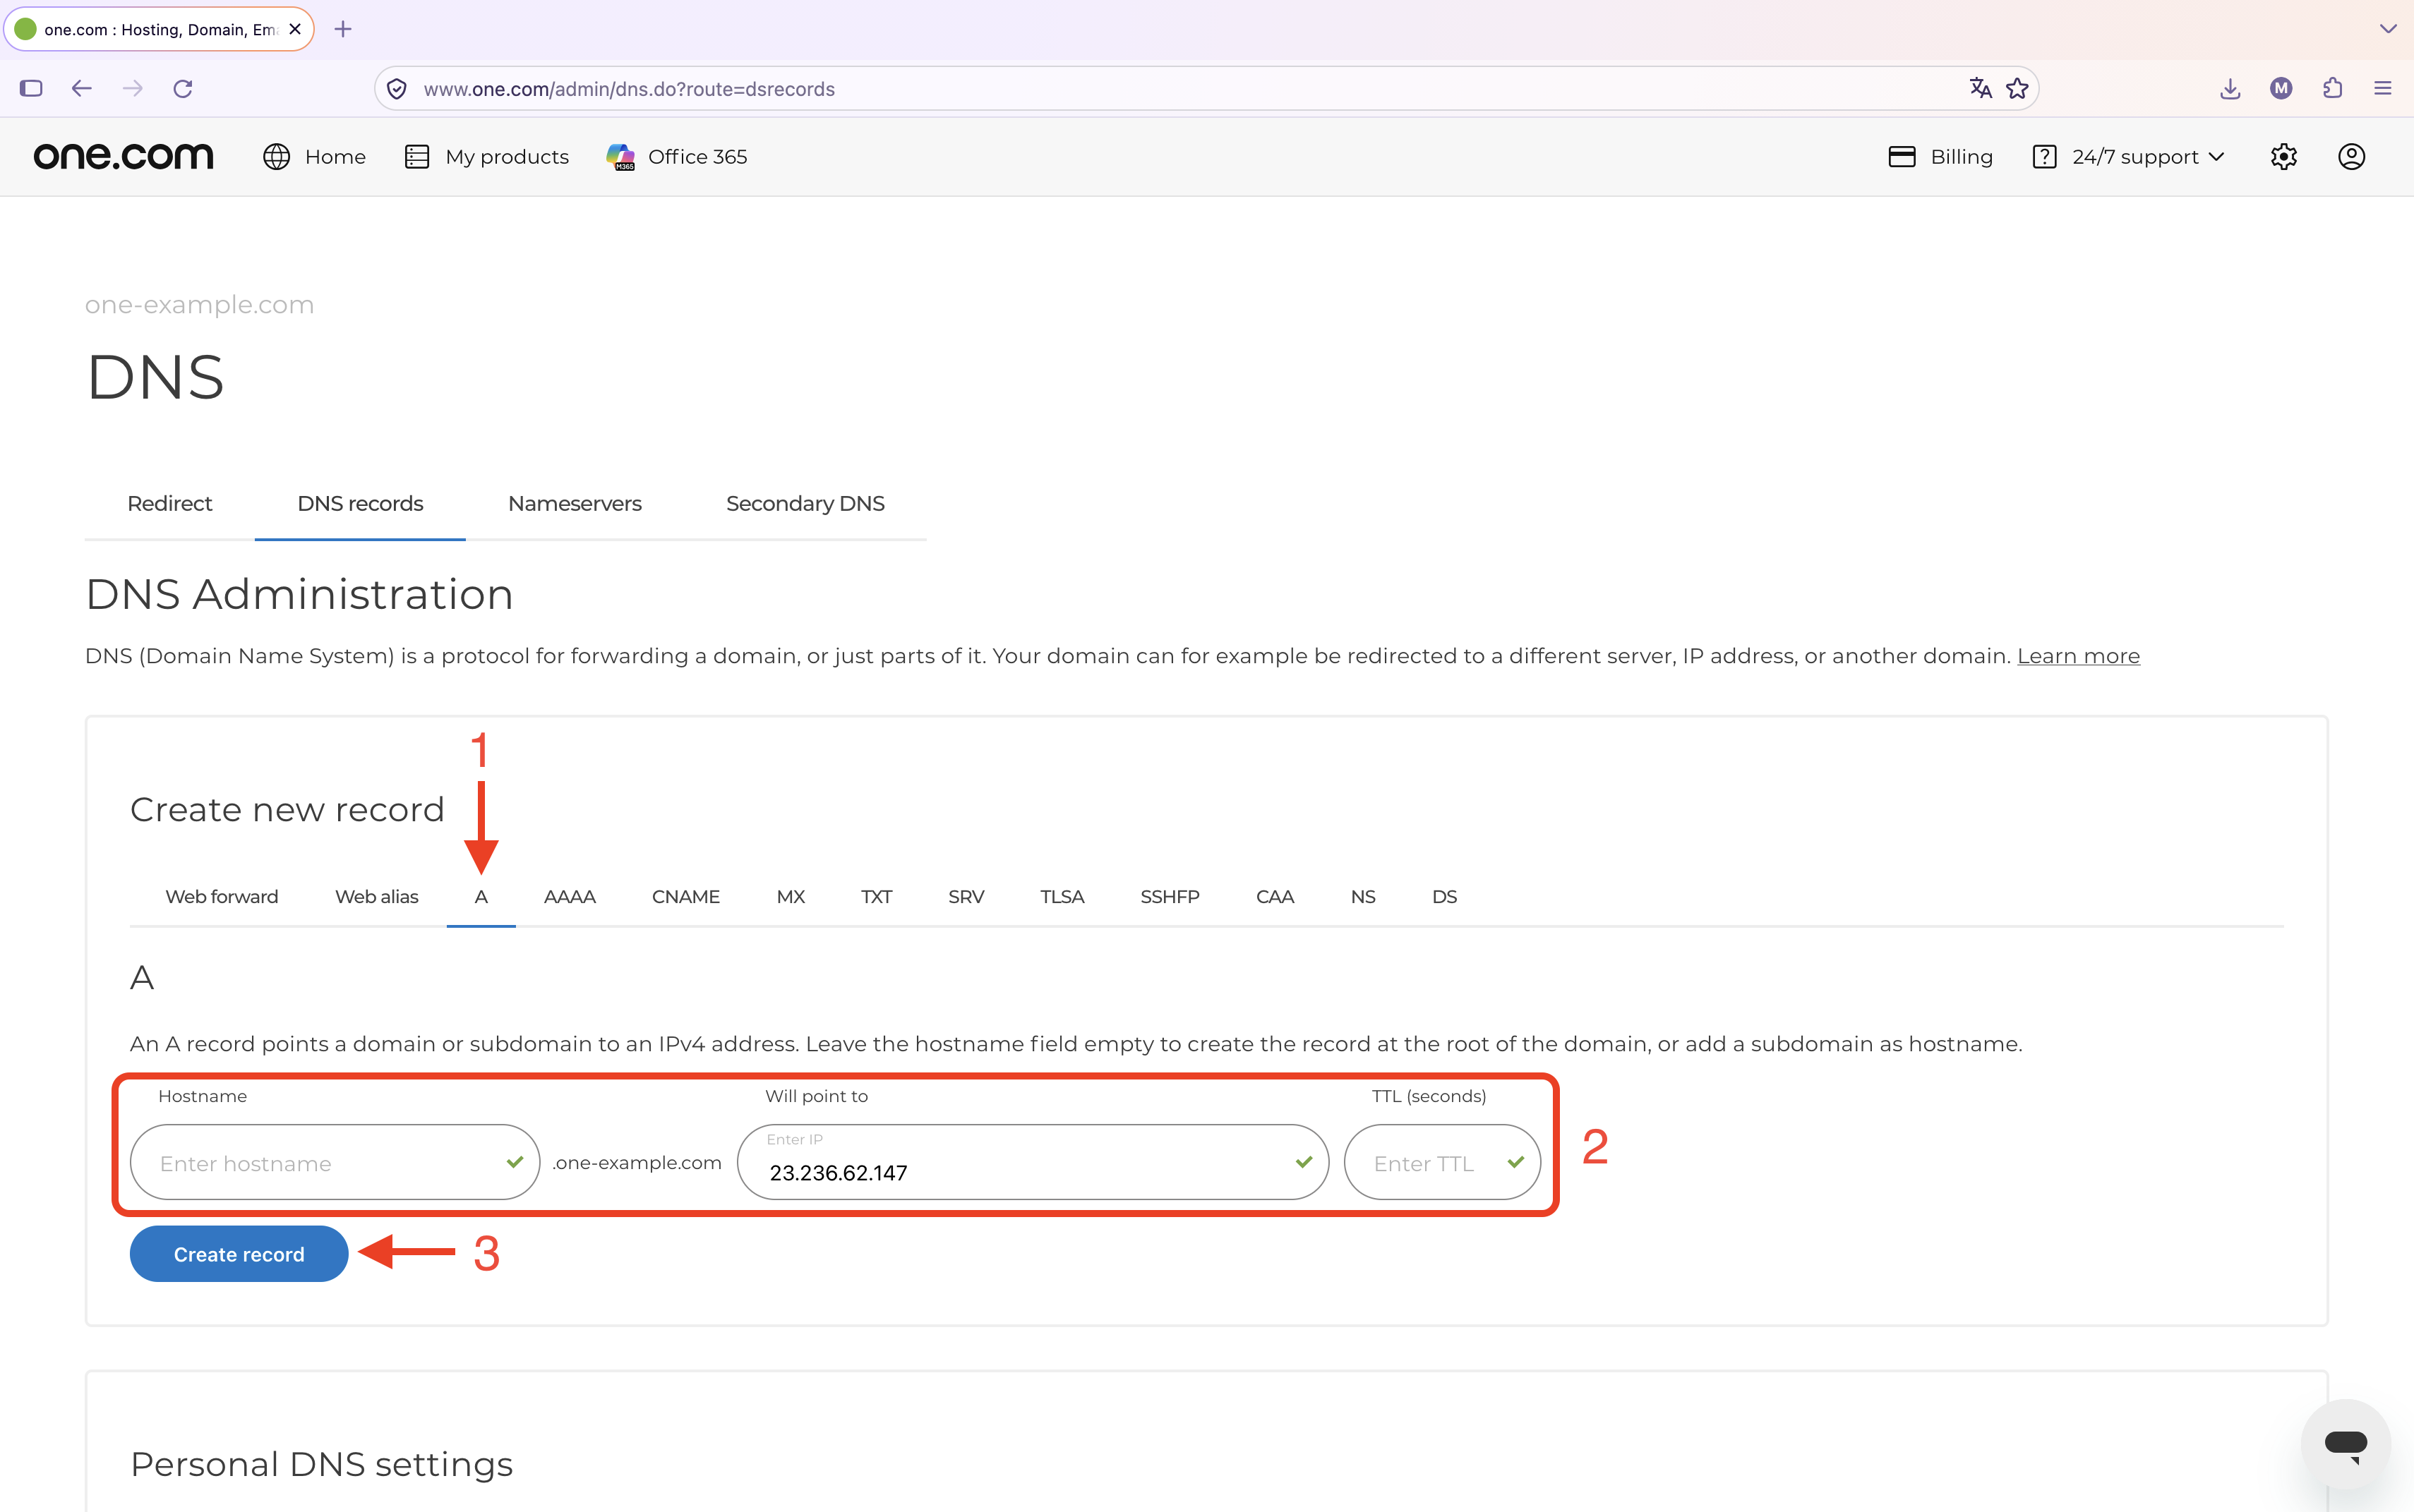Click the site security shield icon
The image size is (2414, 1512).
tap(397, 89)
